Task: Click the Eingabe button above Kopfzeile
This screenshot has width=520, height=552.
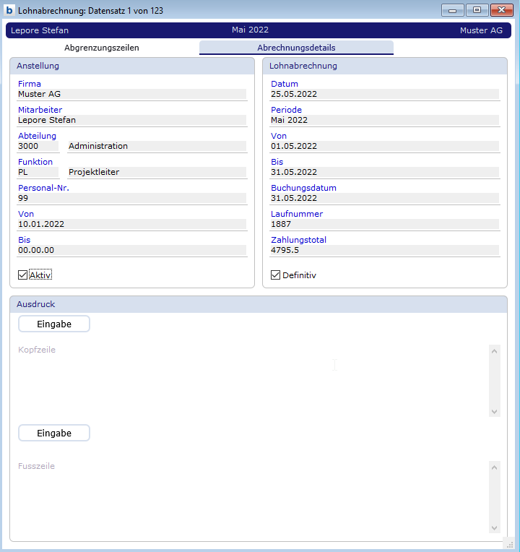Action: click(54, 324)
